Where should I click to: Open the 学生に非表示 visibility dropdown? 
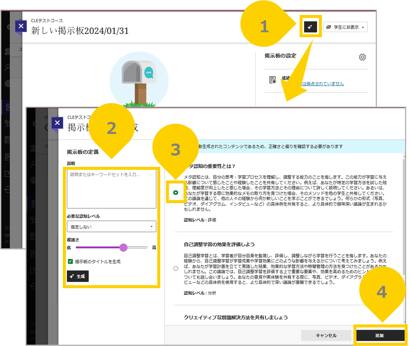coord(345,27)
